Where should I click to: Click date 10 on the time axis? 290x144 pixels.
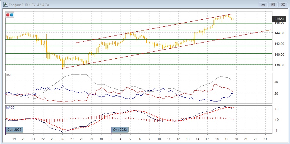(159, 139)
